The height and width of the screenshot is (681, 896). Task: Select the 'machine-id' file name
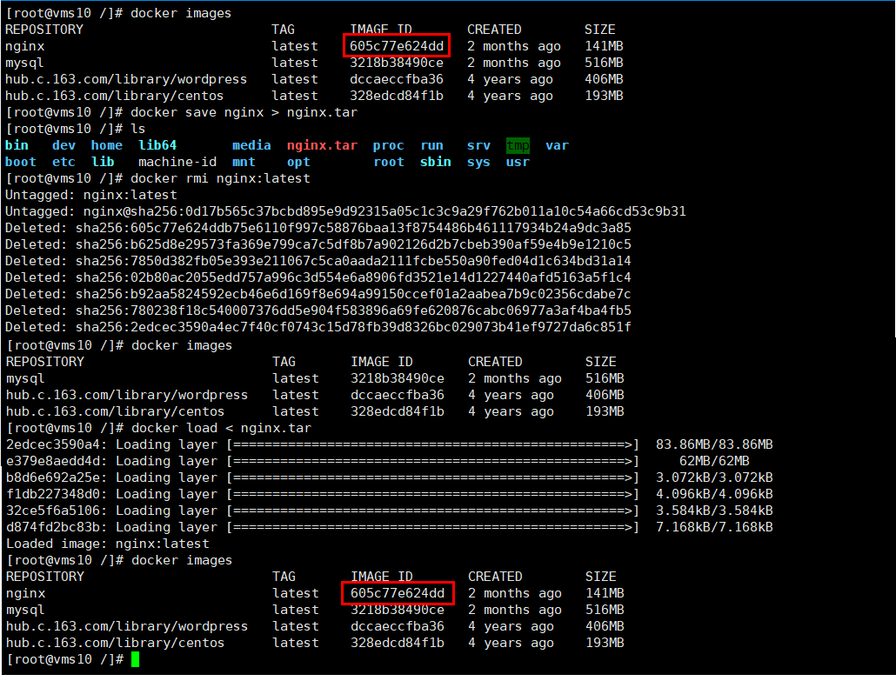click(x=177, y=163)
